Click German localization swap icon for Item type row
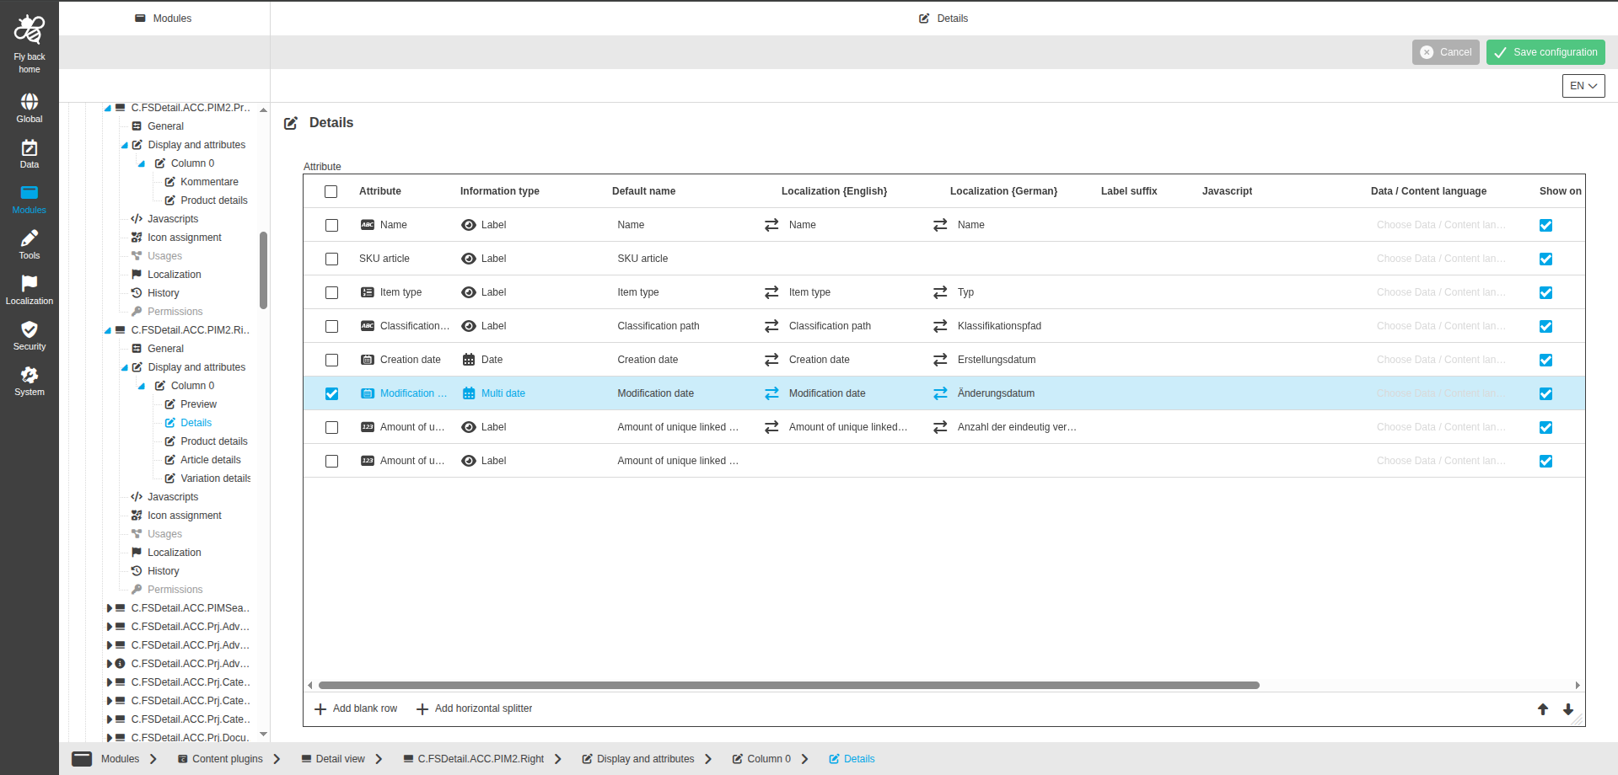The image size is (1618, 775). coord(940,292)
